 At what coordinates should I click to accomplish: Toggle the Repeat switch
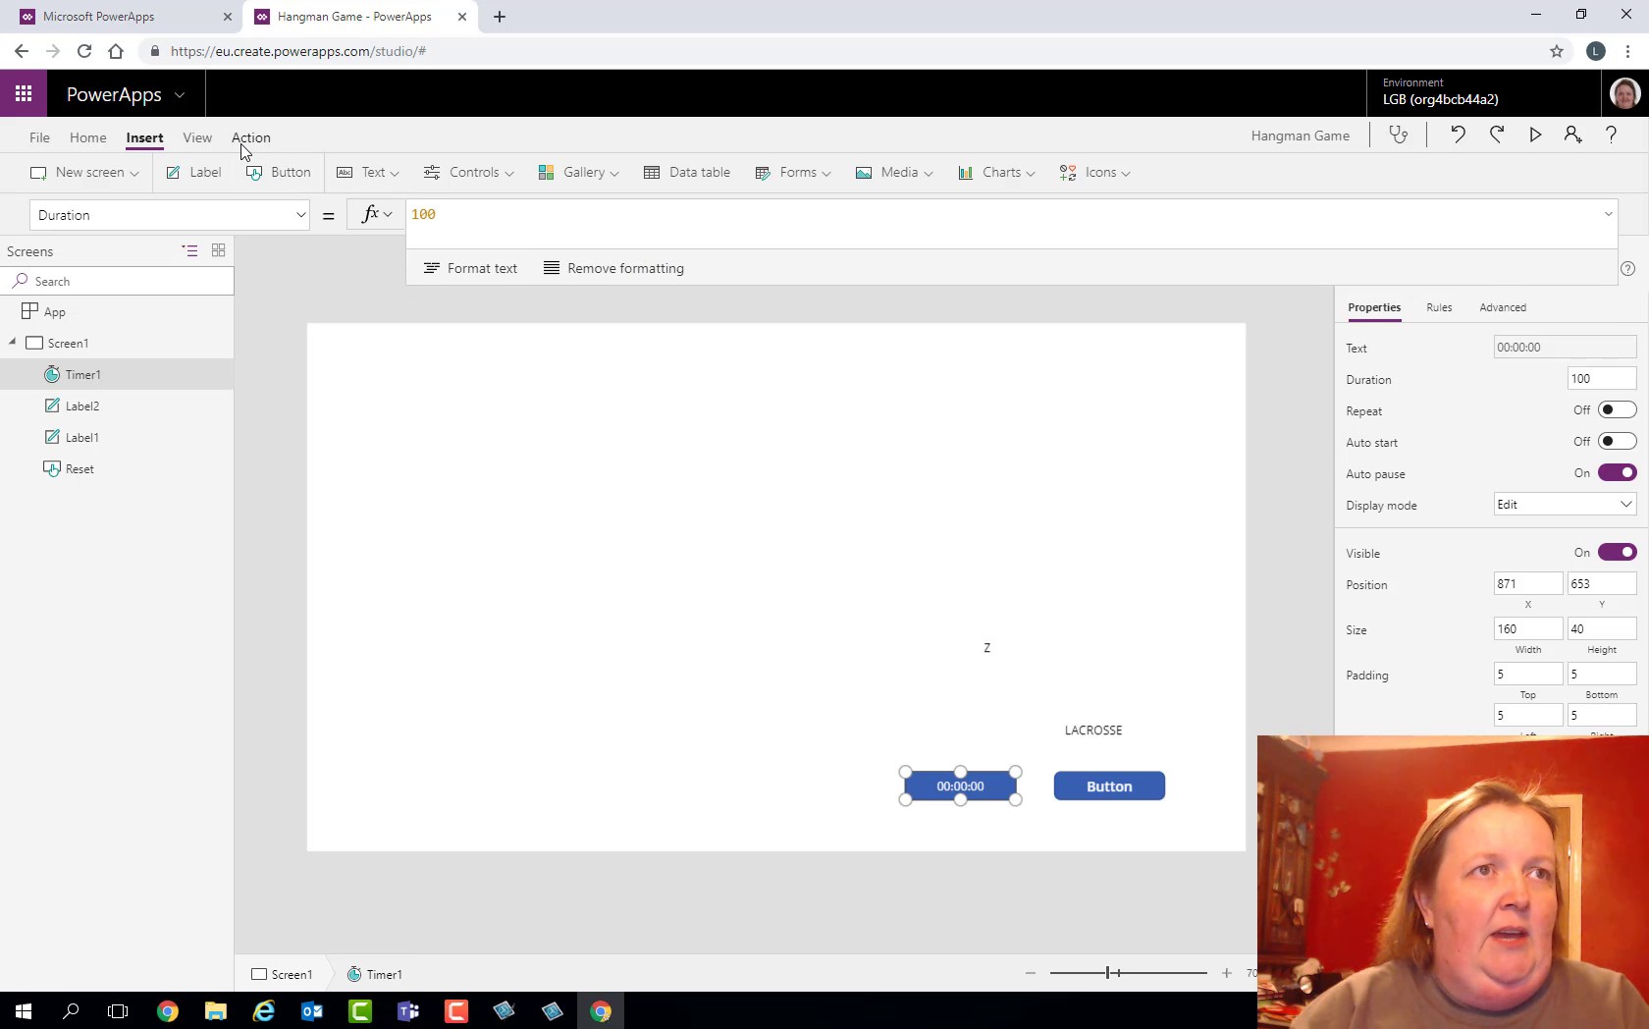(x=1617, y=409)
